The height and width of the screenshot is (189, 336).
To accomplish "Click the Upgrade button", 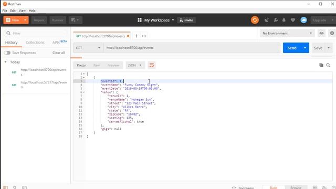I will click(x=322, y=20).
